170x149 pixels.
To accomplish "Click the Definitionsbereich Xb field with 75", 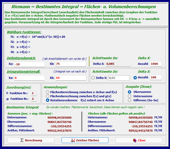I will (70, 64).
